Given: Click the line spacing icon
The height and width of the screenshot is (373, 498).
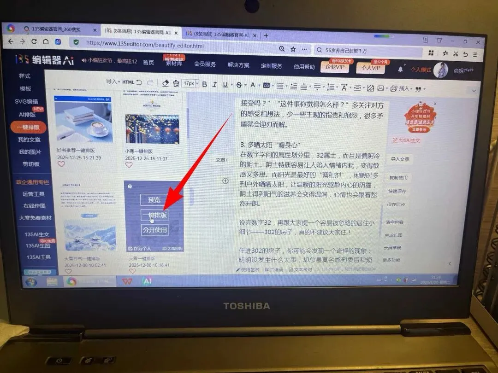Looking at the screenshot, I should 331,87.
